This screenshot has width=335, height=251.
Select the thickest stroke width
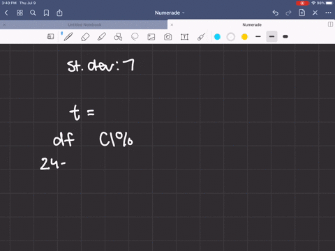click(x=285, y=36)
